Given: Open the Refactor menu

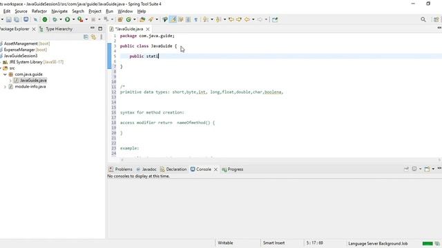Looking at the screenshot, I should (39, 11).
